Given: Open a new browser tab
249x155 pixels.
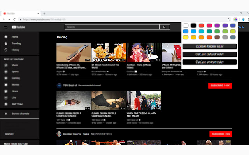Looking at the screenshot, I should pos(44,14).
